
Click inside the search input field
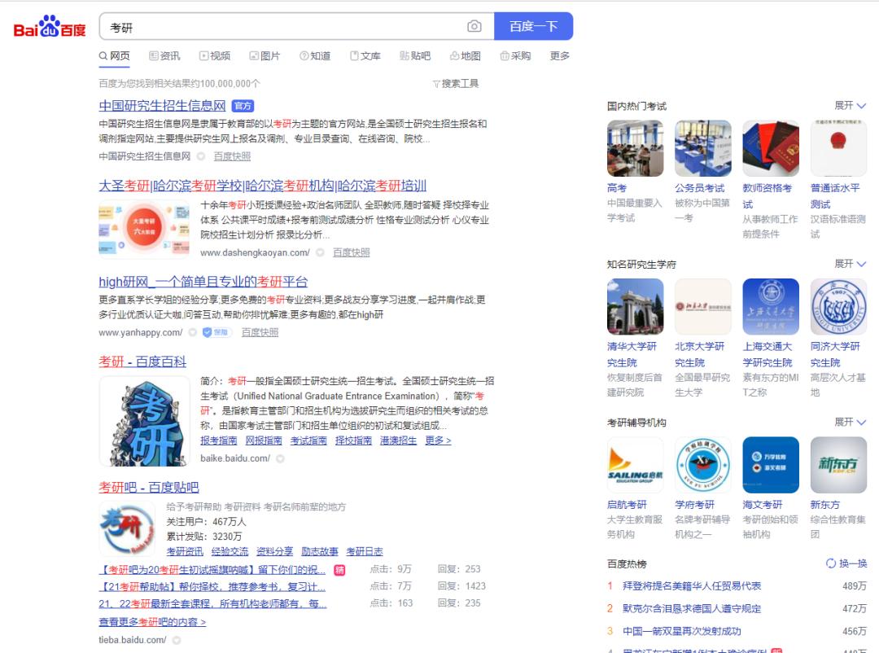pos(285,26)
